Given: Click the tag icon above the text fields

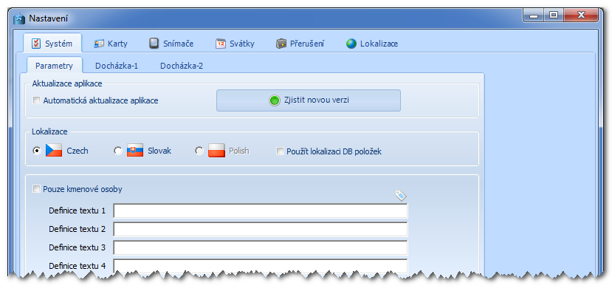Looking at the screenshot, I should pos(401,195).
